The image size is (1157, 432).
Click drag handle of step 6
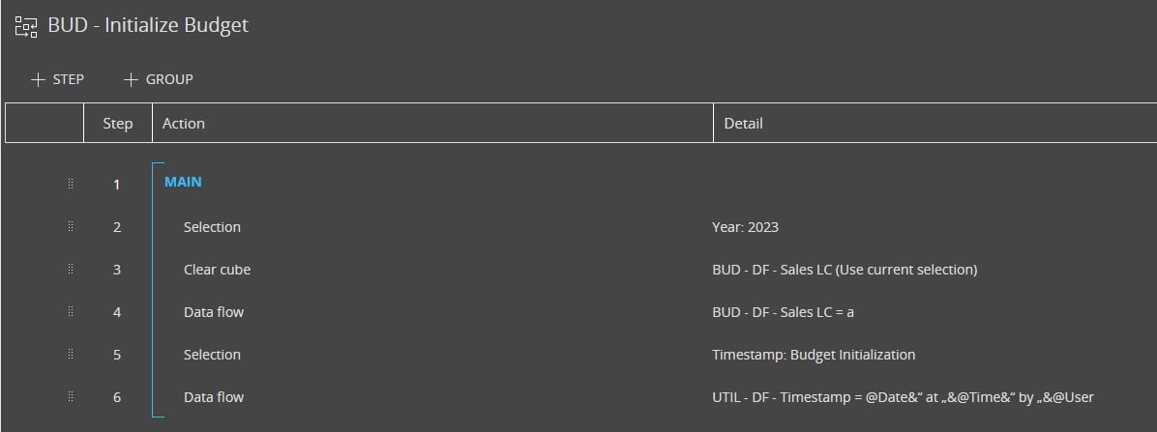click(x=71, y=397)
